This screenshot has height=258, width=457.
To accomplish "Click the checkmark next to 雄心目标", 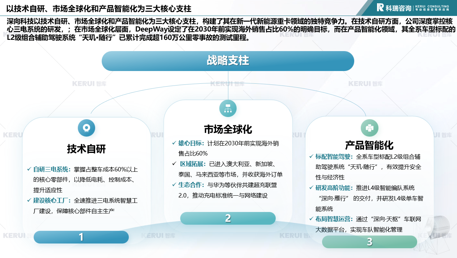I will 174,143.
